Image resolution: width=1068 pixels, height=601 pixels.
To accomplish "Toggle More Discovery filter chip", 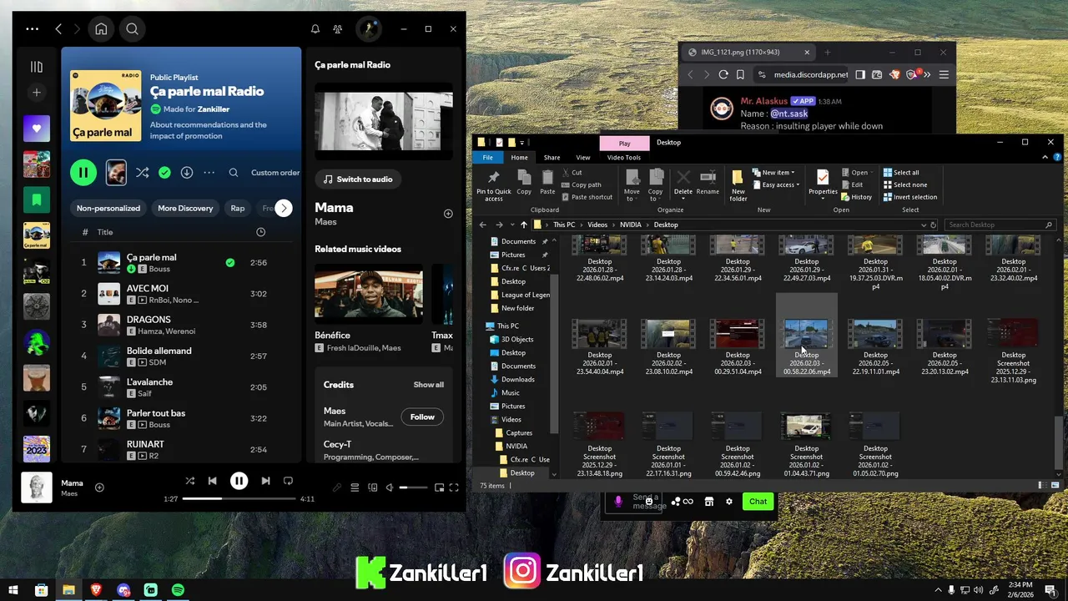I will coord(185,208).
